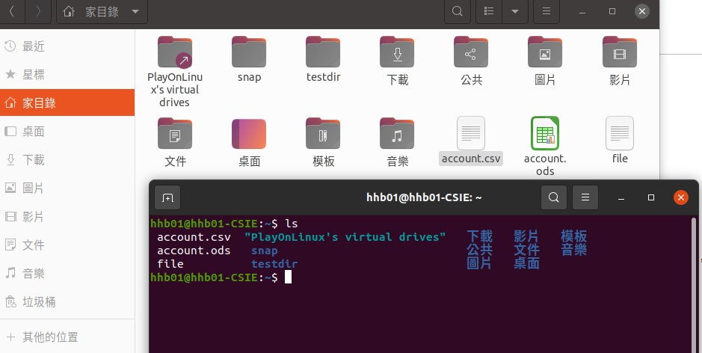Select the 圖片 folder in file grid
This screenshot has width=702, height=353.
[545, 52]
